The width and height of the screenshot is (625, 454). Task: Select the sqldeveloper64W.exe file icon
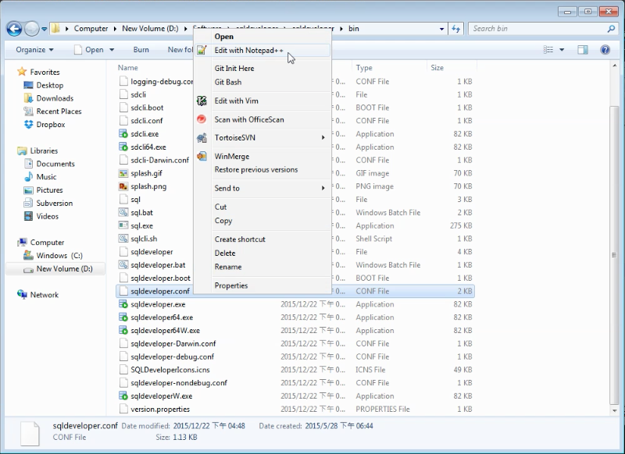click(123, 331)
